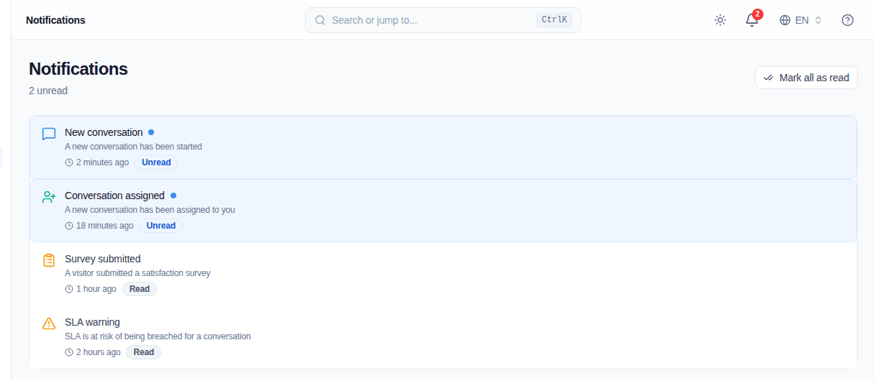Click the Read badge on Survey submitted
The height and width of the screenshot is (381, 875).
[140, 289]
